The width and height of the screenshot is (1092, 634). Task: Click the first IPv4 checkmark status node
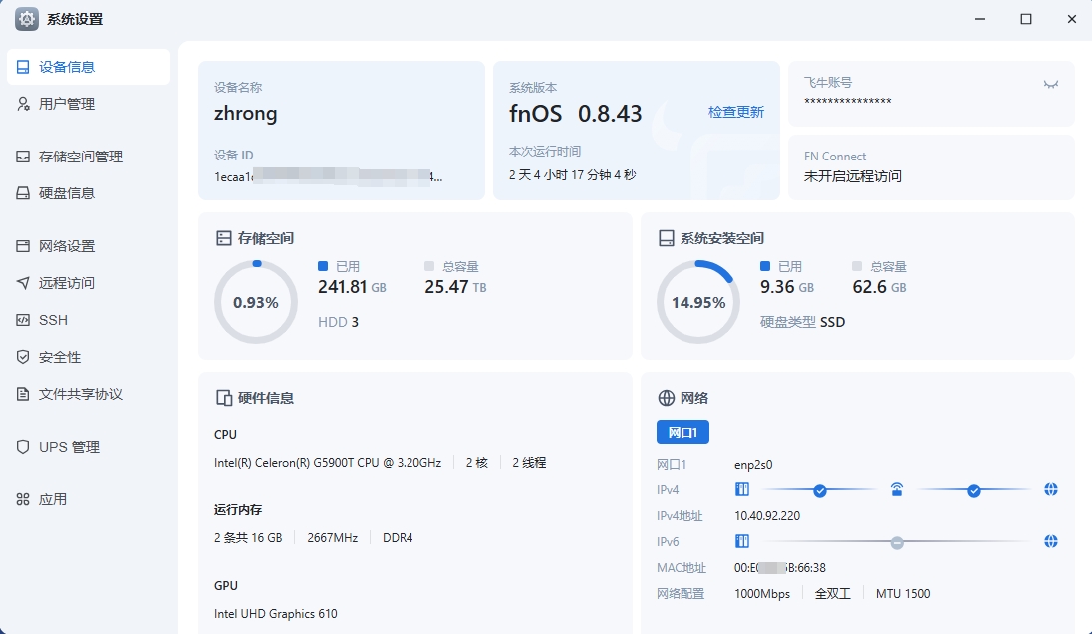(820, 491)
